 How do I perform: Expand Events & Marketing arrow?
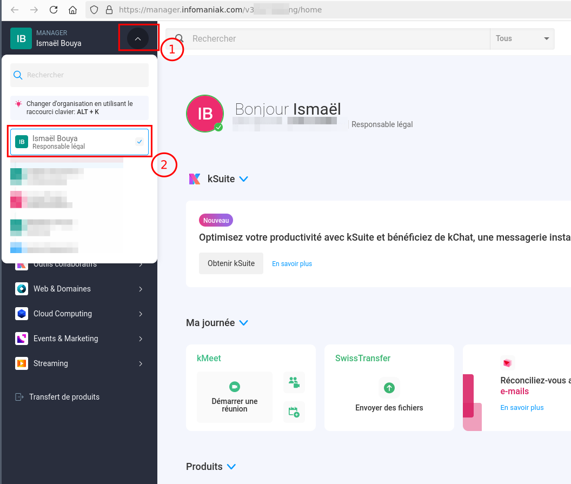[141, 339]
